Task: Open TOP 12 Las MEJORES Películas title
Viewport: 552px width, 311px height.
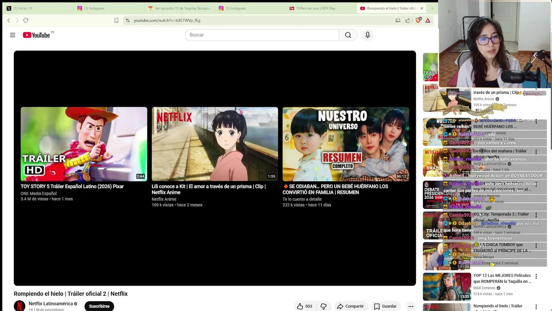Action: [x=502, y=279]
